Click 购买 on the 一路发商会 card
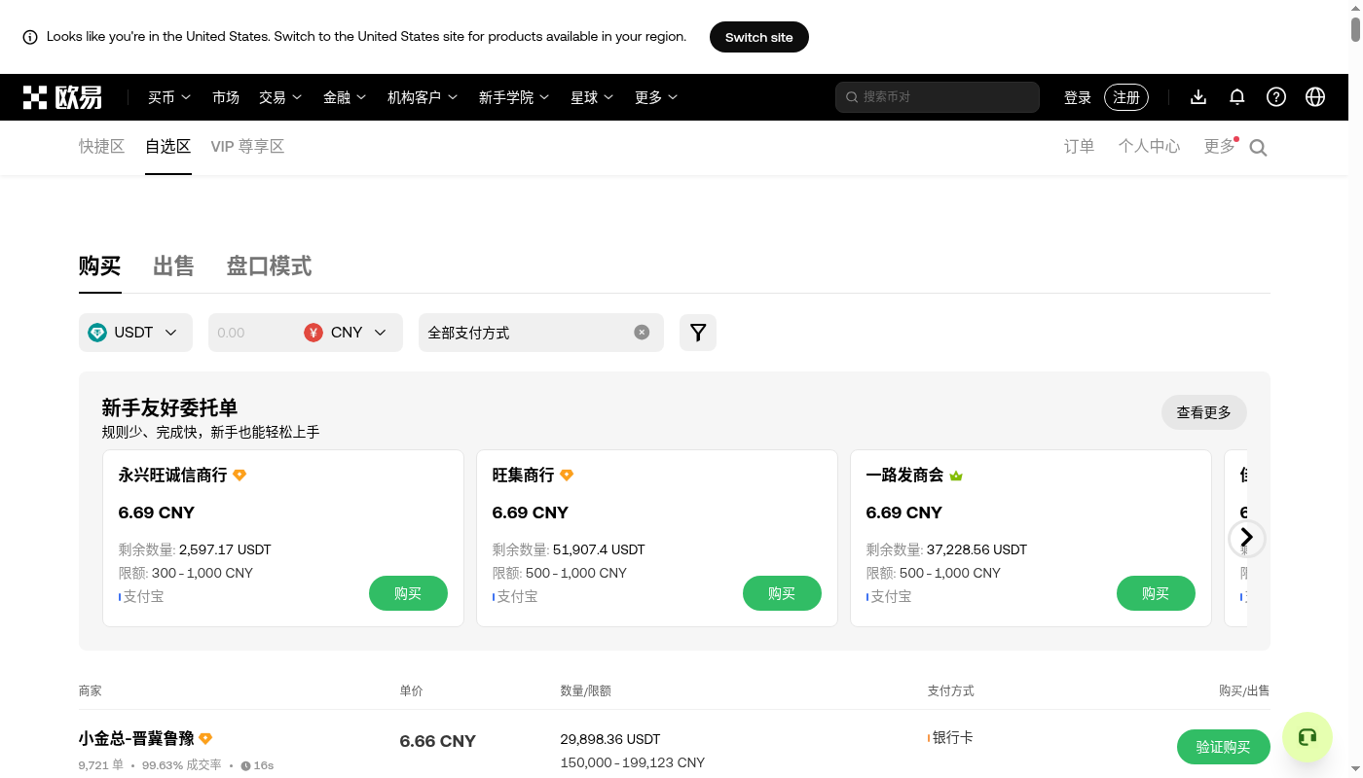 [1156, 593]
